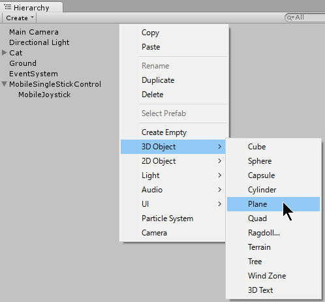Select the Cat object row
The width and height of the screenshot is (325, 302).
[x=16, y=53]
